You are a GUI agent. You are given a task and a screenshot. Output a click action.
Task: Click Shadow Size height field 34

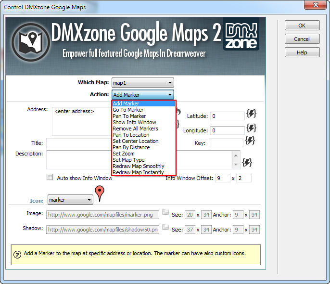pyautogui.click(x=206, y=230)
